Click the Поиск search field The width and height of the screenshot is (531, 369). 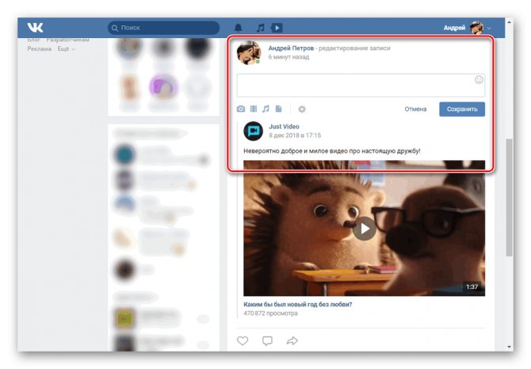(x=164, y=28)
